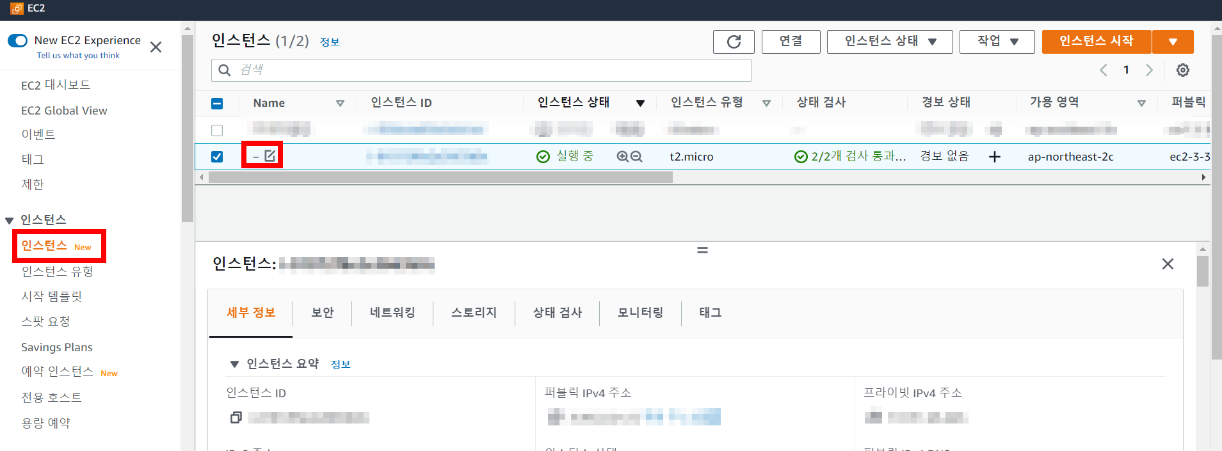The image size is (1222, 451).
Task: Click the 인스턴스 시작 launch button
Action: (1097, 42)
